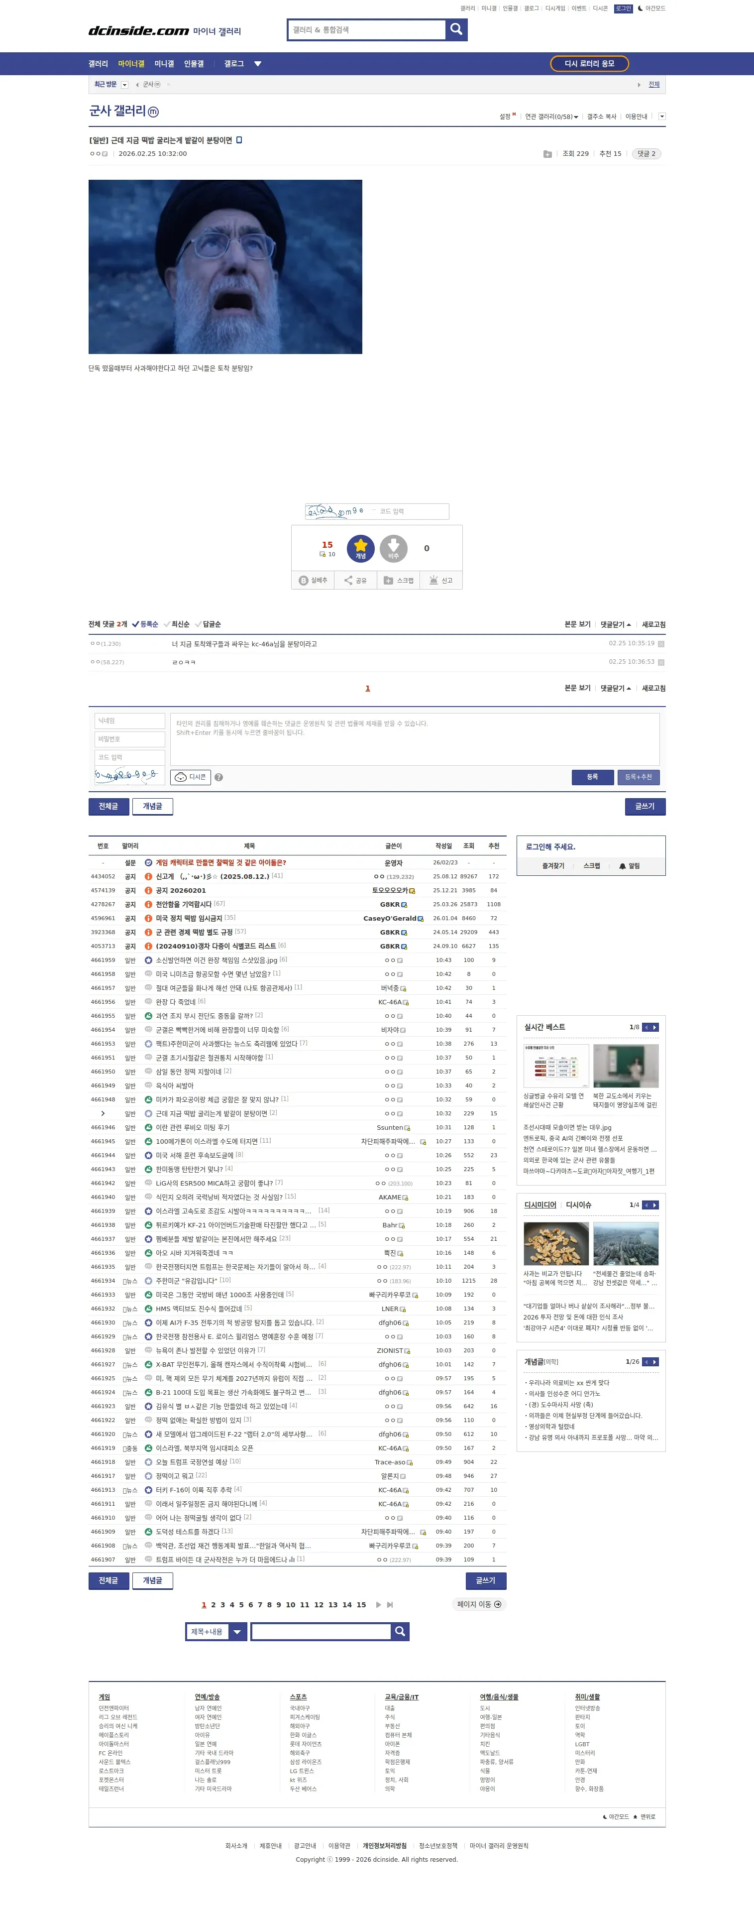The height and width of the screenshot is (1918, 754).
Task: Go to page 7 in the pagination
Action: 260,1604
